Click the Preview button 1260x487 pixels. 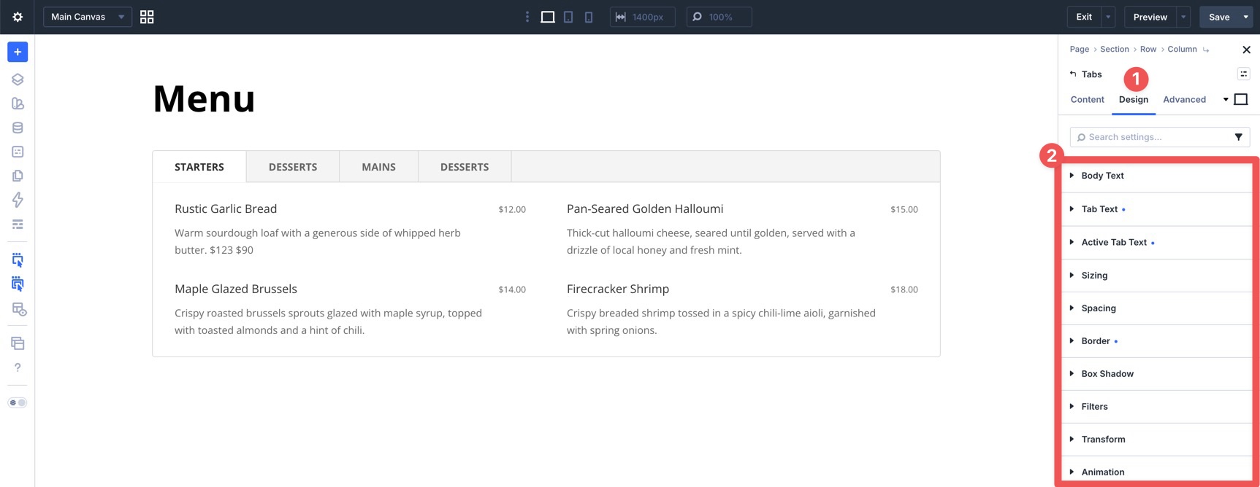click(1150, 17)
